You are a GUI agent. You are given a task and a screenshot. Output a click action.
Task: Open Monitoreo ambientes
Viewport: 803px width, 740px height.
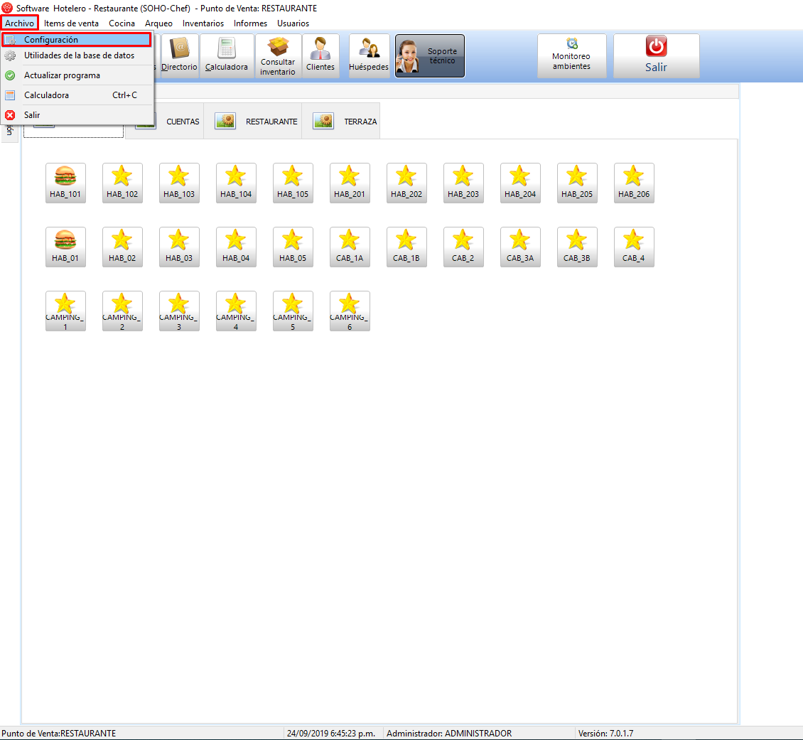click(x=571, y=55)
